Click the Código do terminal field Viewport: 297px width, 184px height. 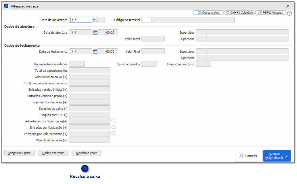146,20
